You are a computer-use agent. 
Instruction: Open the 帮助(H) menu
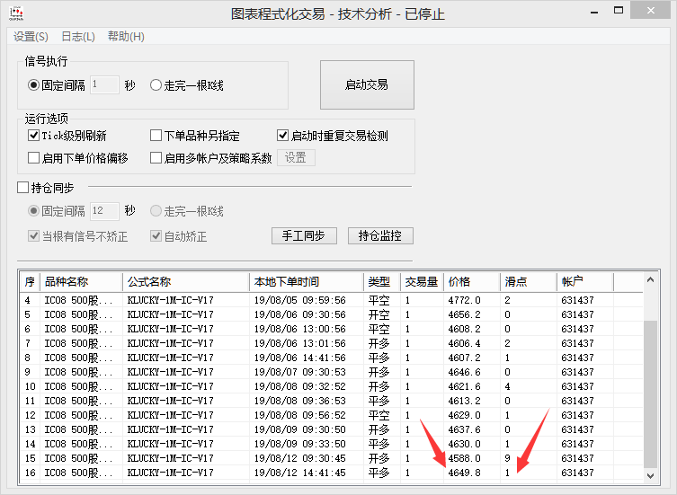(x=126, y=37)
